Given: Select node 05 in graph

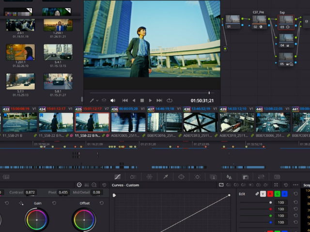Looking at the screenshot, I should [286, 59].
